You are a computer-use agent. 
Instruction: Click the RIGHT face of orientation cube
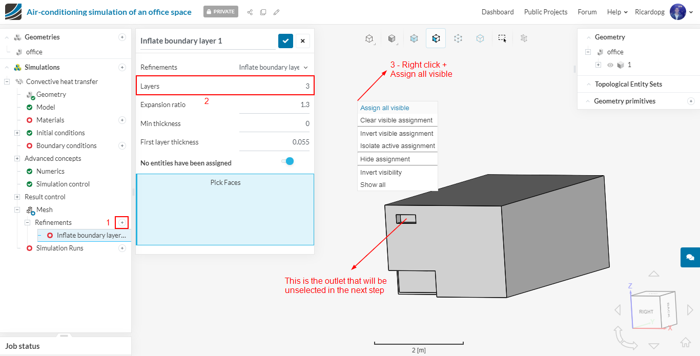pyautogui.click(x=646, y=311)
